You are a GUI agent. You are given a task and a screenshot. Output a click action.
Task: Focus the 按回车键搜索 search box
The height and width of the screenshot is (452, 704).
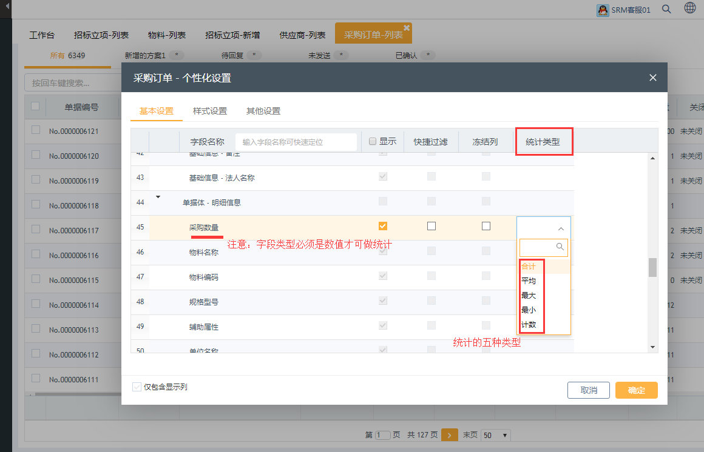coord(72,83)
